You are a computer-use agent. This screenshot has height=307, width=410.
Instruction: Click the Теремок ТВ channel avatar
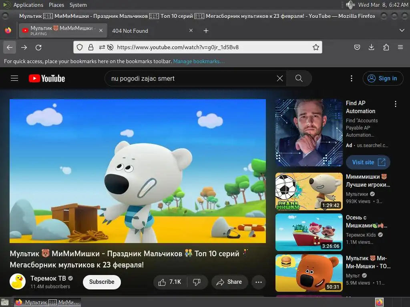point(18,281)
